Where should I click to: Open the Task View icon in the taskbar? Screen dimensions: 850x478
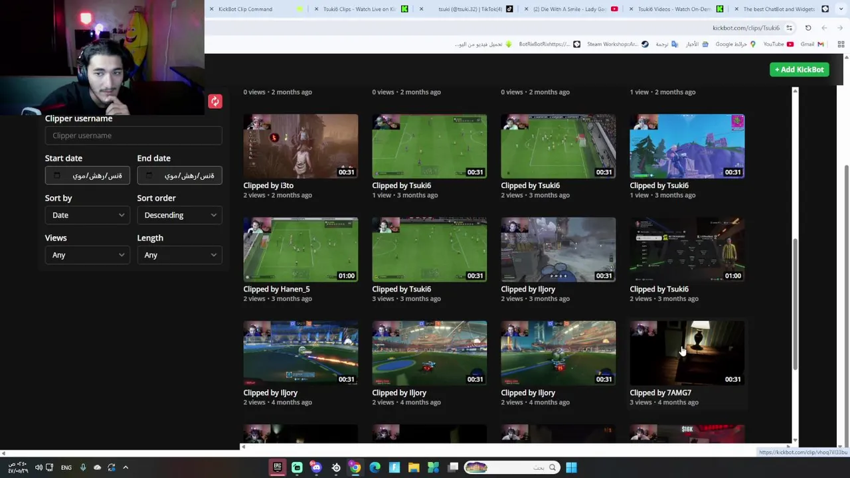[x=453, y=467]
